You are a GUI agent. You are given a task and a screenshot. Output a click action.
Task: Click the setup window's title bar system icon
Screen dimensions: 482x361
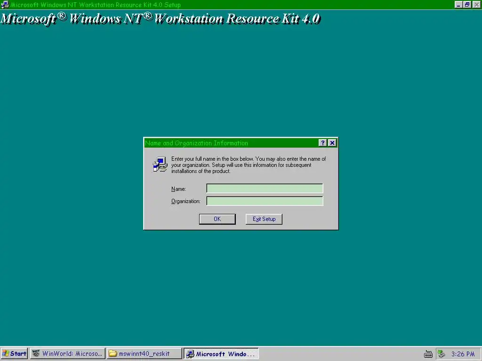[5, 5]
